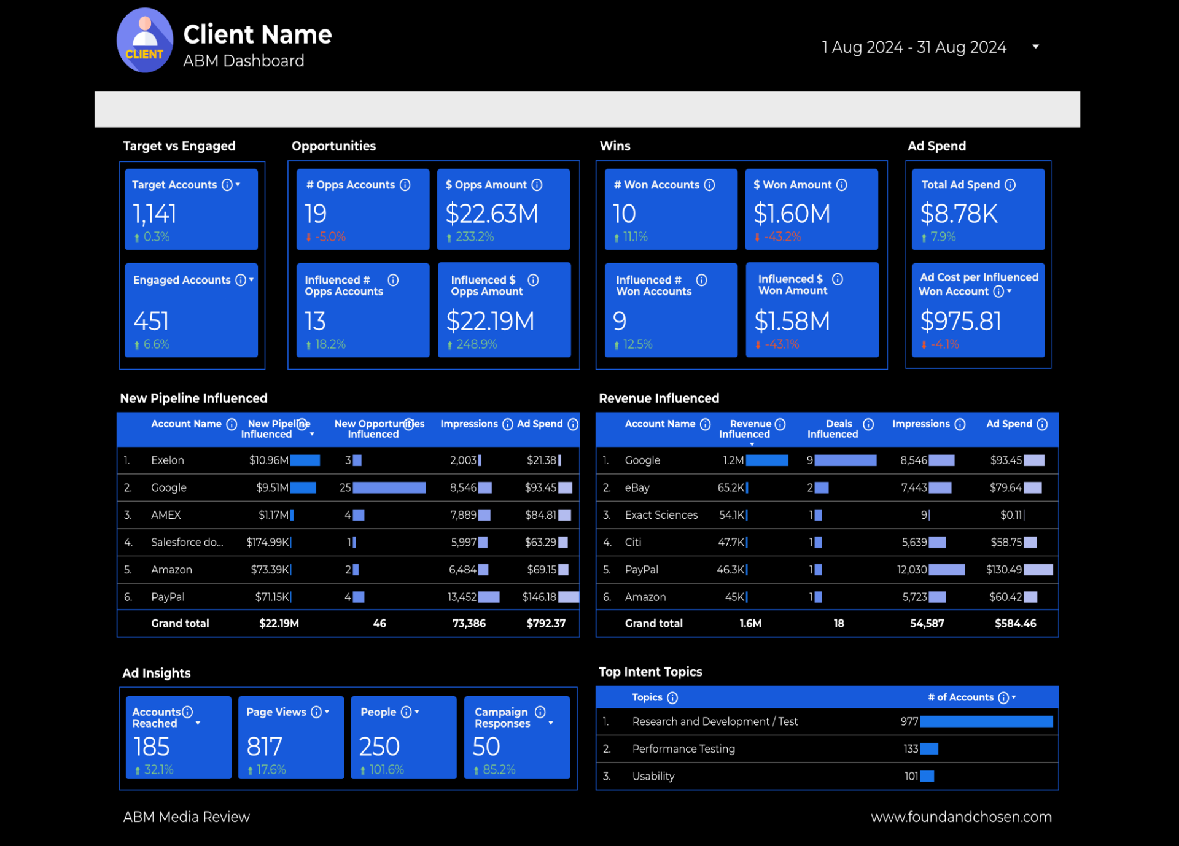Click the empty grey filter bar
The height and width of the screenshot is (846, 1179).
(587, 109)
